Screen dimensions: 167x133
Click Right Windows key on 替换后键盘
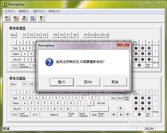point(84,115)
